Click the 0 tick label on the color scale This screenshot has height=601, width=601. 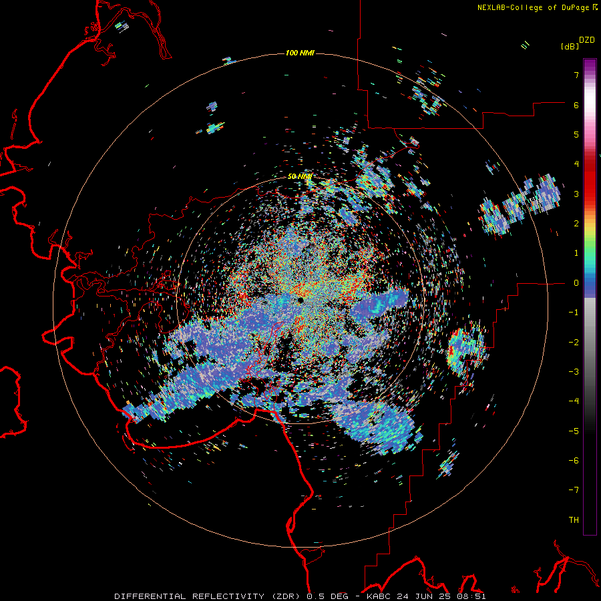pos(576,283)
